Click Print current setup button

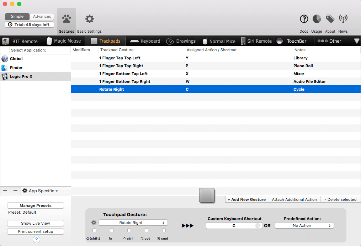pos(36,231)
